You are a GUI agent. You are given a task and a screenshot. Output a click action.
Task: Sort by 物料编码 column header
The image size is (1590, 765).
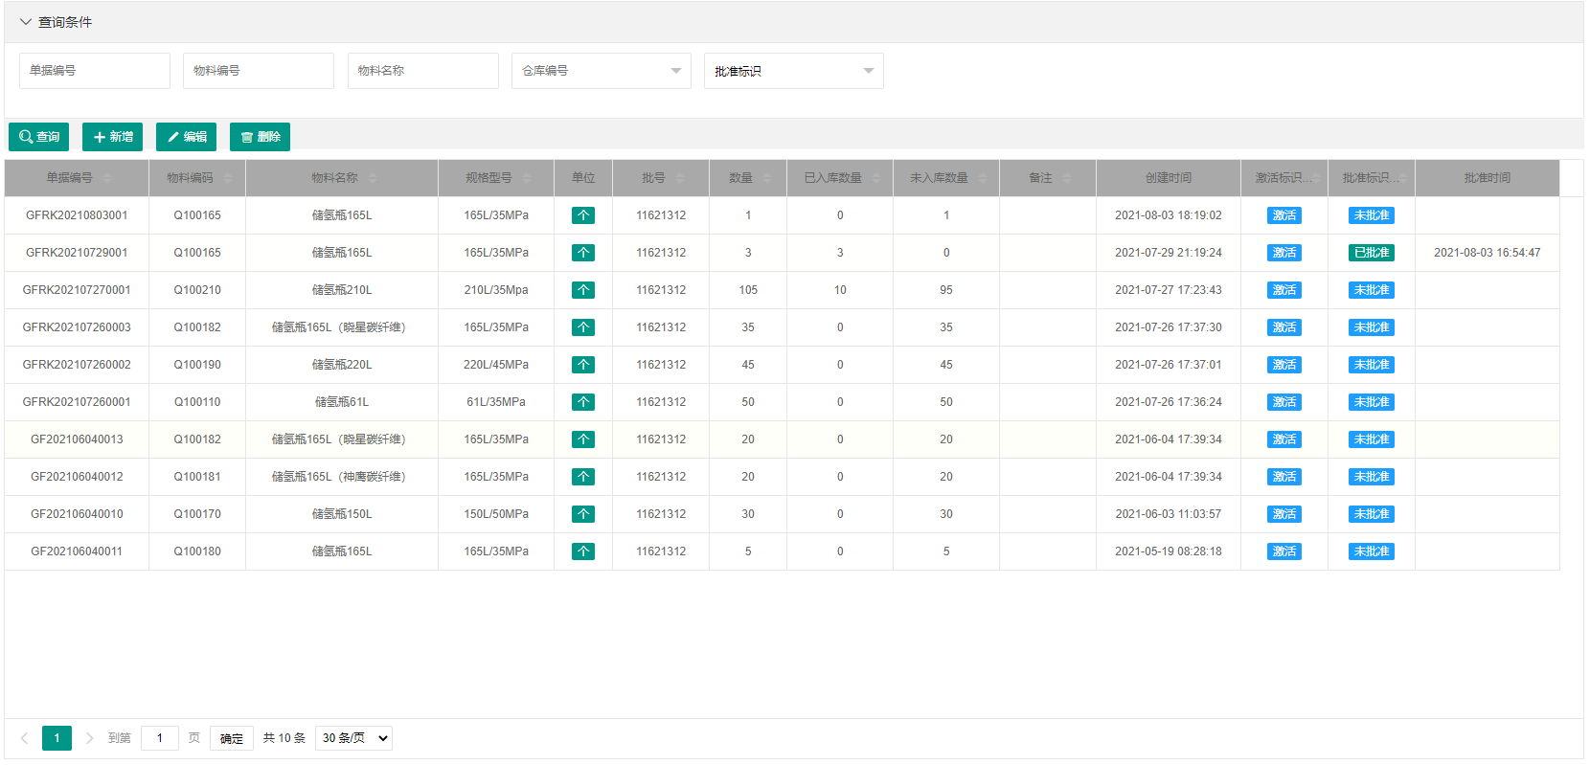pyautogui.click(x=197, y=178)
